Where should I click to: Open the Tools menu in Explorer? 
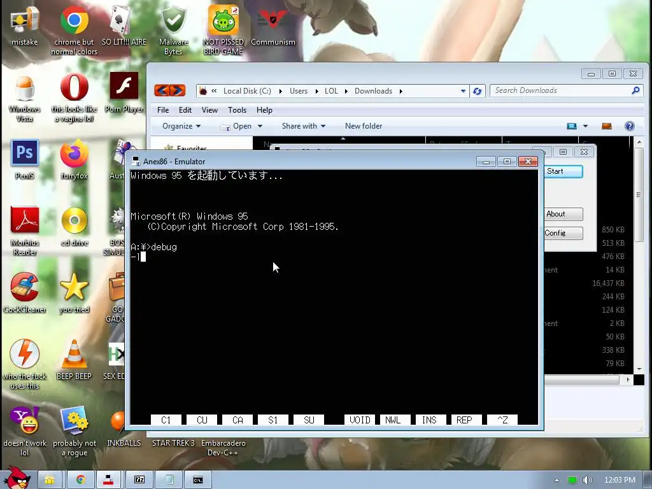(x=237, y=110)
